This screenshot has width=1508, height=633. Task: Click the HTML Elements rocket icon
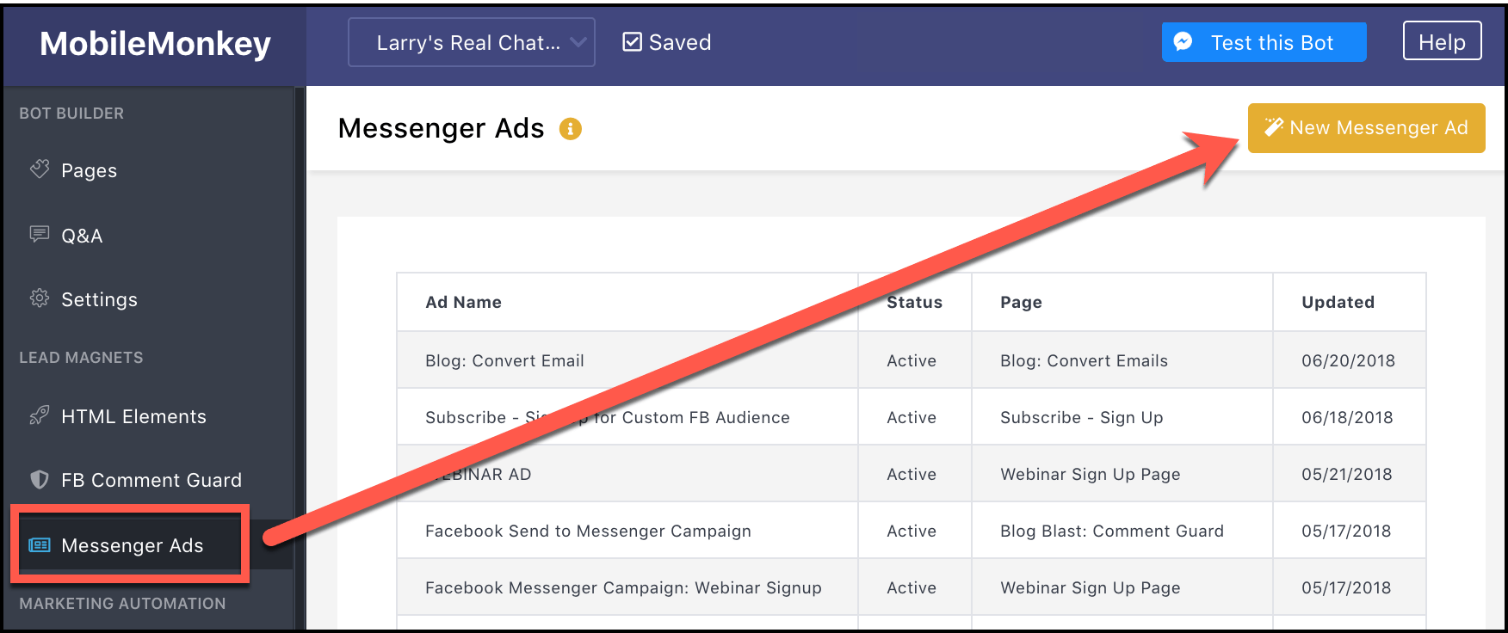(x=40, y=415)
